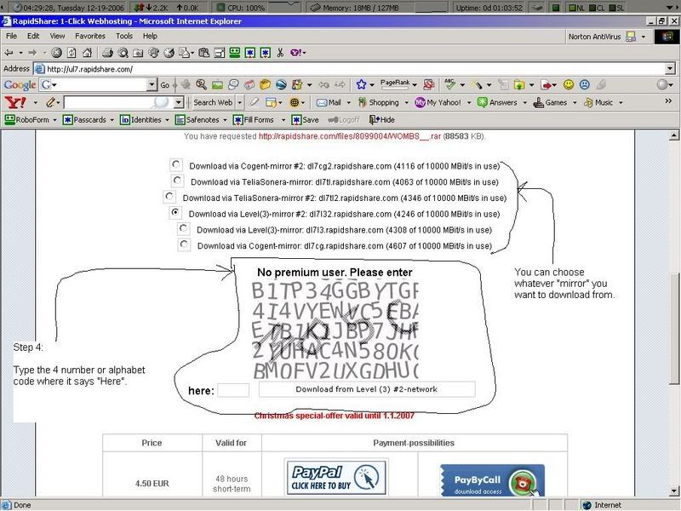Choose the Level(3)-mirror dl7l3 radio button
The width and height of the screenshot is (681, 511).
183,229
